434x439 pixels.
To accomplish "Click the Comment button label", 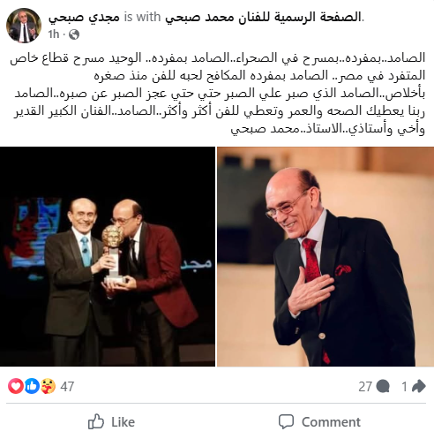I will pyautogui.click(x=331, y=422).
